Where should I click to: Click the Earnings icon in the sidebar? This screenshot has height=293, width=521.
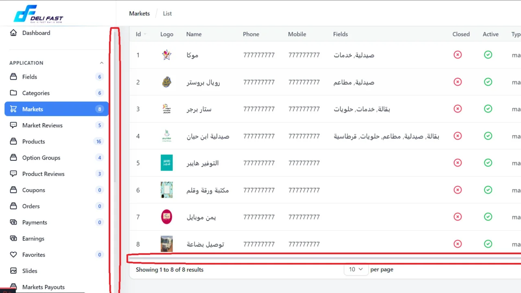[x=13, y=238]
